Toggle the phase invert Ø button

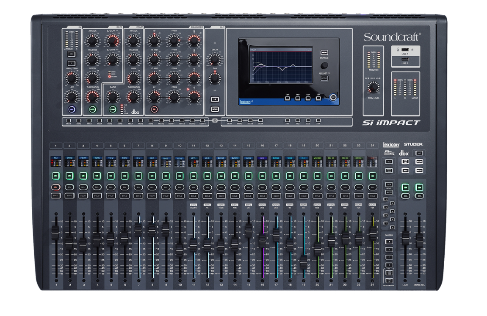[x=72, y=63]
